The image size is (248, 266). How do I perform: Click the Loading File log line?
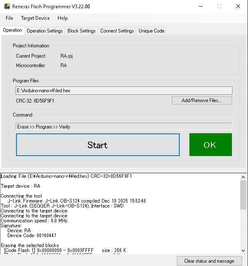click(66, 176)
